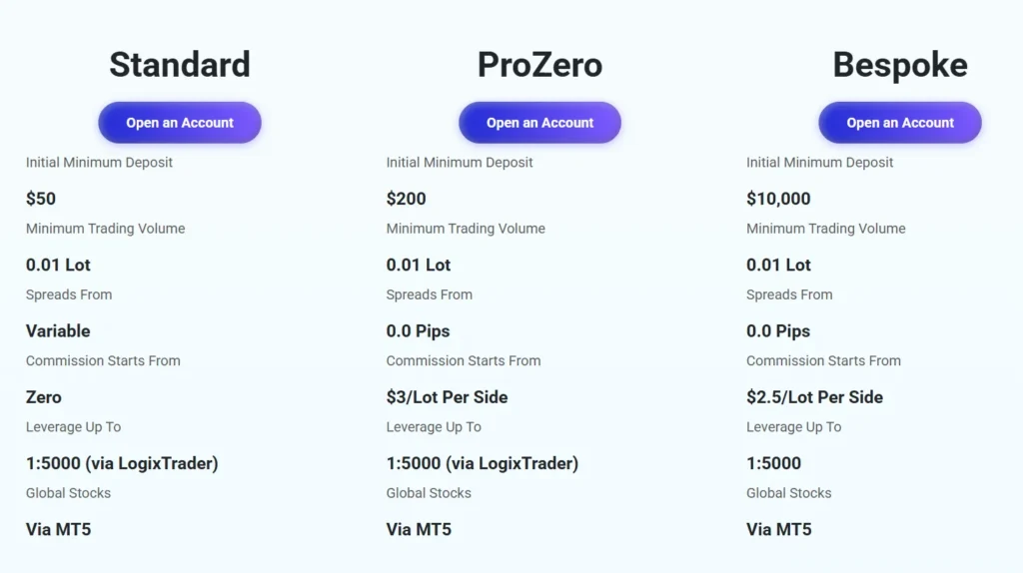The height and width of the screenshot is (573, 1023).
Task: Click Via MT5 in the Bespoke column
Action: pos(779,529)
